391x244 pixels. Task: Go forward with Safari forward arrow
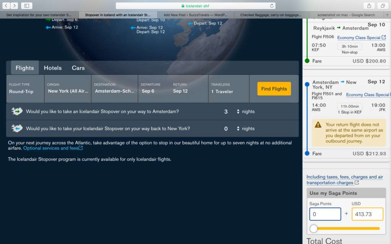click(x=14, y=5)
